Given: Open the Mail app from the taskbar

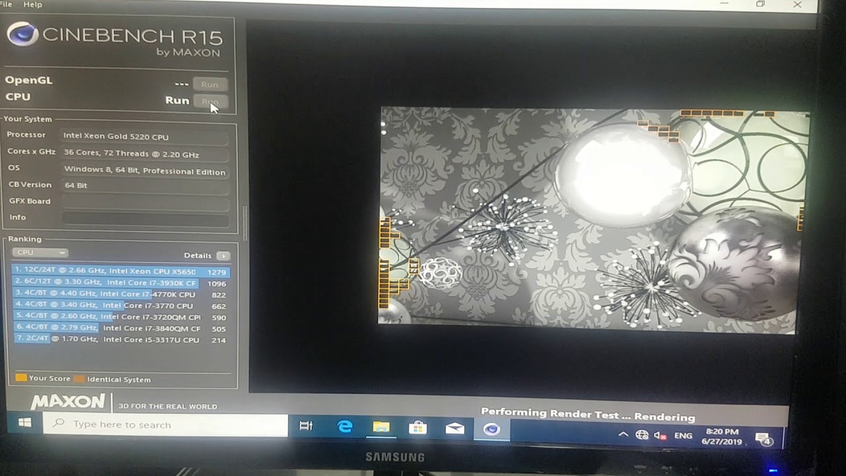Looking at the screenshot, I should [455, 428].
